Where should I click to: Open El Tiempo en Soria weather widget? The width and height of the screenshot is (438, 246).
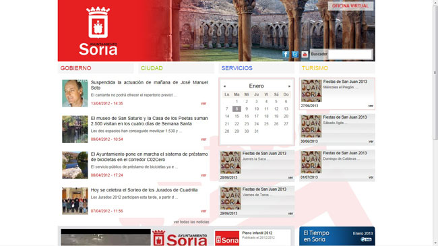337,236
